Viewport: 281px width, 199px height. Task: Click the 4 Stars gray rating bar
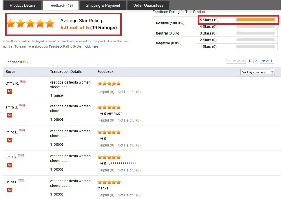(256, 27)
